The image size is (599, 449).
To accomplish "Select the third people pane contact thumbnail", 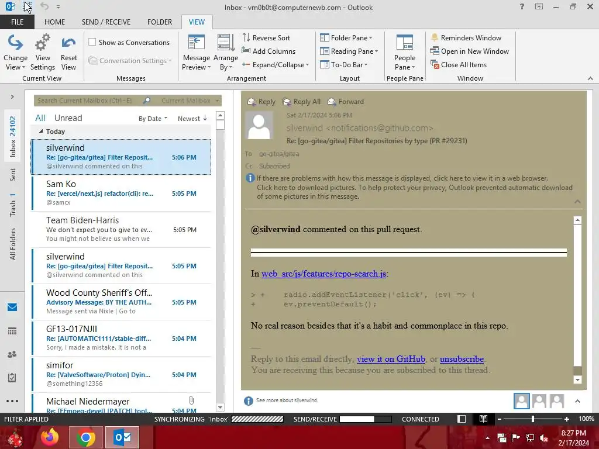I will click(x=557, y=401).
